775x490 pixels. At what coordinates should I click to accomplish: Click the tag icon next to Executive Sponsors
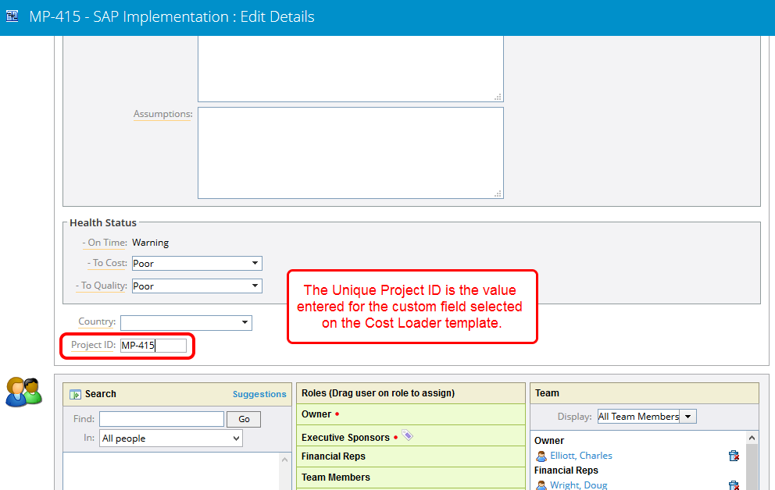point(407,435)
